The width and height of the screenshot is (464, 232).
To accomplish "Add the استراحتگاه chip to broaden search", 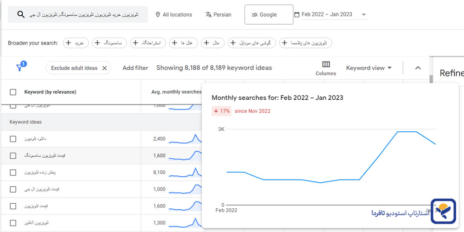I will (x=148, y=43).
